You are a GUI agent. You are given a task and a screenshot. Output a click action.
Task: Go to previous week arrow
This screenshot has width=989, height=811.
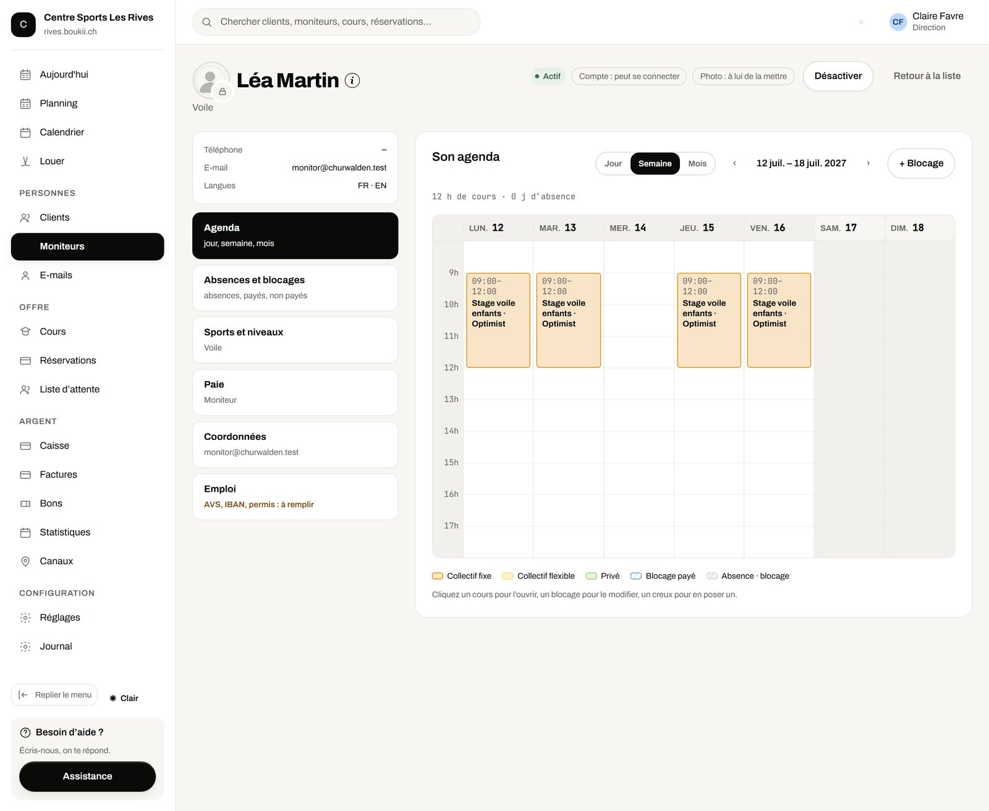pos(734,163)
